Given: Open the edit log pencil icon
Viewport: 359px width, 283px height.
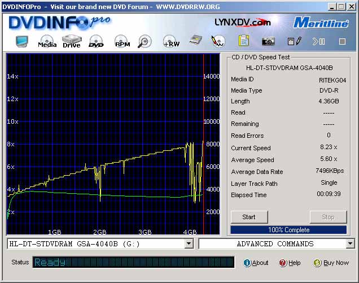Looking at the screenshot, I should (x=295, y=41).
